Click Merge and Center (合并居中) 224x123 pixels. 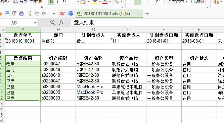(176, 2)
